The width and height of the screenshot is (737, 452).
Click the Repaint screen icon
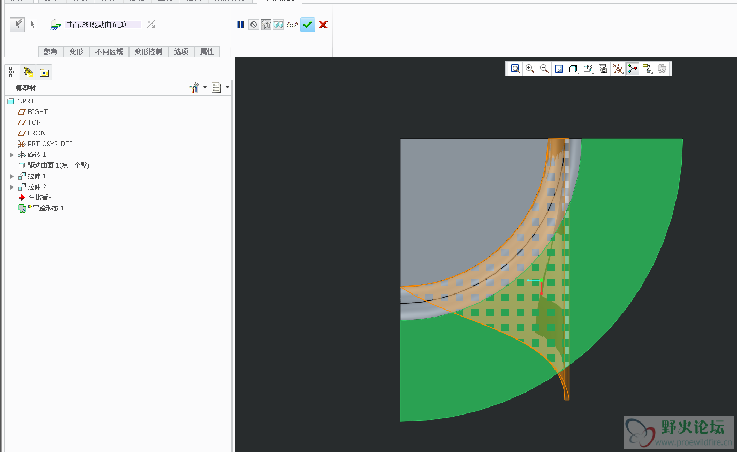point(559,69)
